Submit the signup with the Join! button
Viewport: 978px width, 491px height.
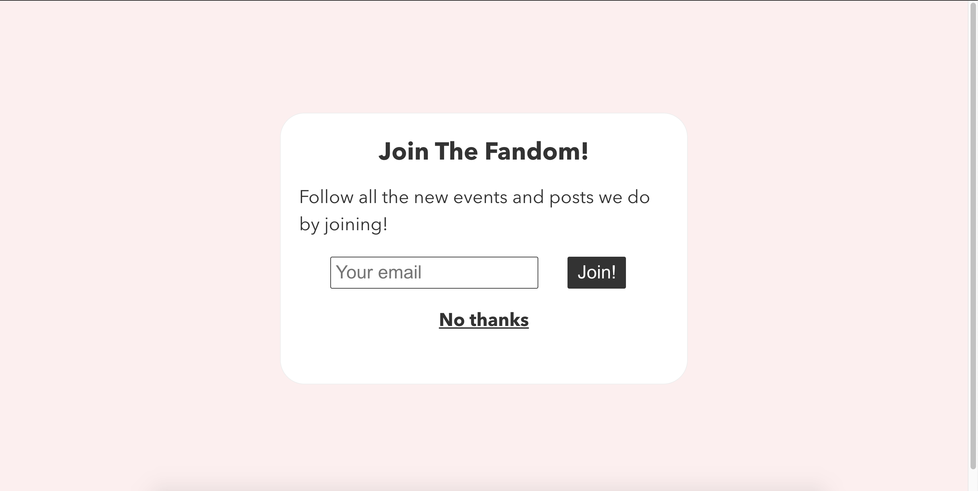[x=596, y=272]
